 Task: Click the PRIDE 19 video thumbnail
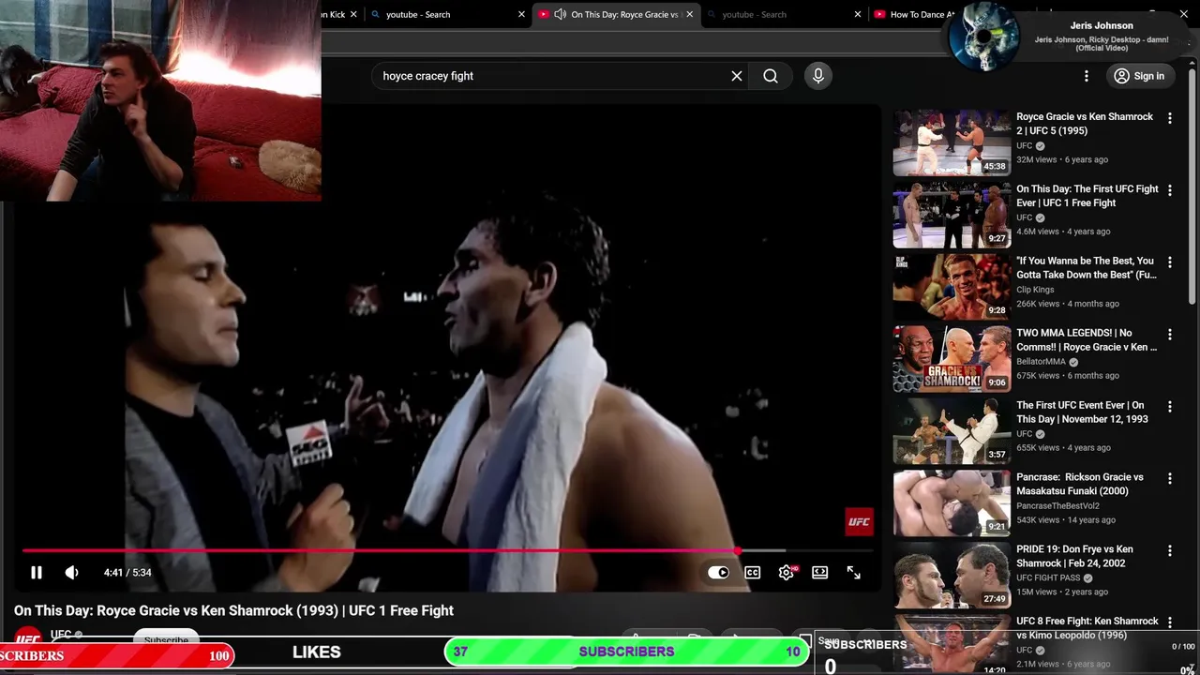pyautogui.click(x=952, y=576)
